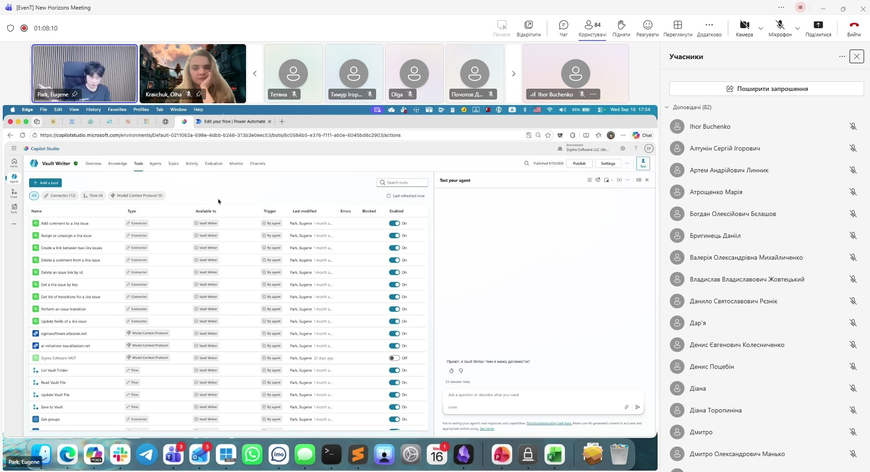Open more options for Ihor Buchenko tile
The width and height of the screenshot is (870, 472).
point(593,94)
